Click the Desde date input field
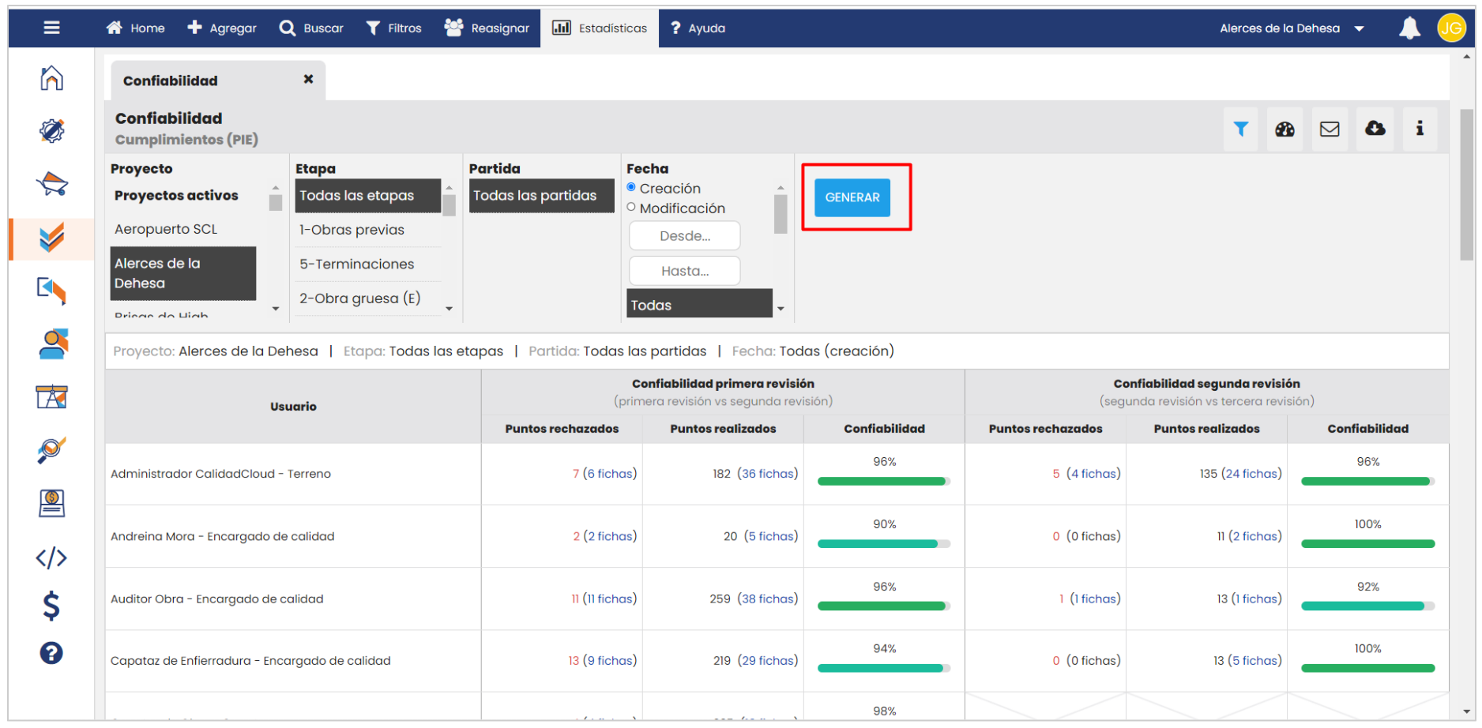Screen dimensions: 1482x728 pos(684,236)
